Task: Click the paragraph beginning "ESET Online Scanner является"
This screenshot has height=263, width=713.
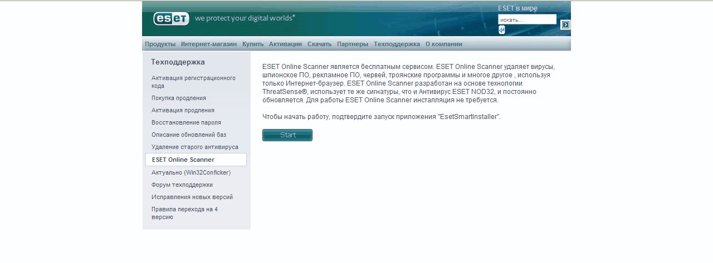Action: pos(409,83)
